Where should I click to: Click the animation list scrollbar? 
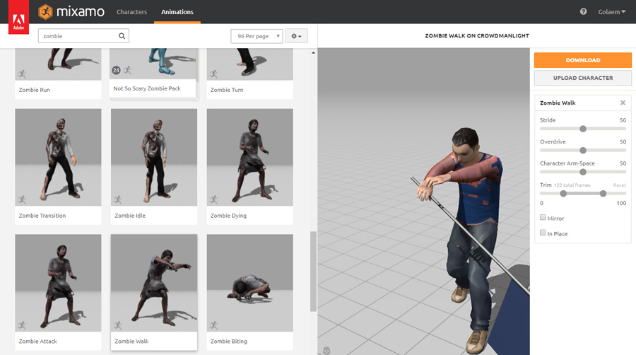click(313, 272)
